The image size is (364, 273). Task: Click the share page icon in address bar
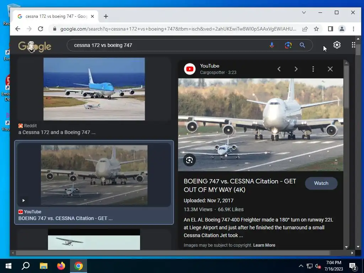(305, 29)
